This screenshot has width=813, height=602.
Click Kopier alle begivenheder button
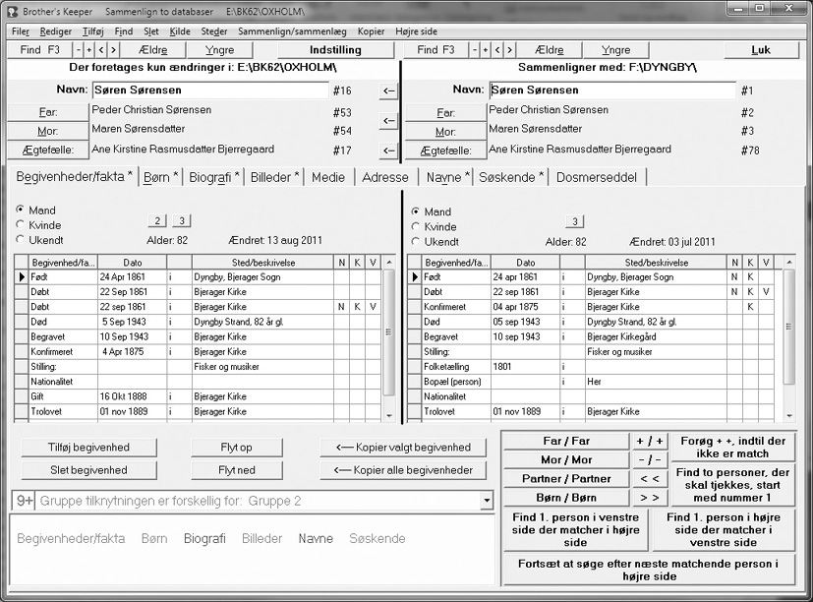coord(403,470)
